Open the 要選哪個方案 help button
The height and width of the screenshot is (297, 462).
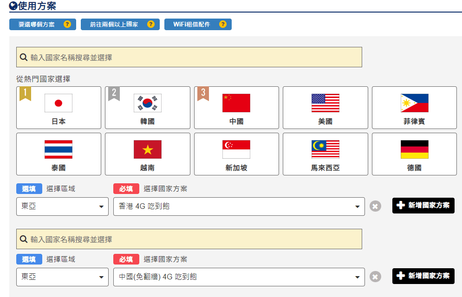point(43,25)
